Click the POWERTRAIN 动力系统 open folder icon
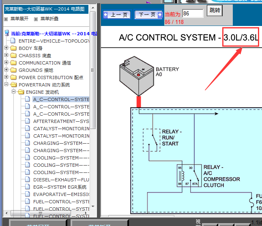The width and height of the screenshot is (262, 226). pos(13,84)
